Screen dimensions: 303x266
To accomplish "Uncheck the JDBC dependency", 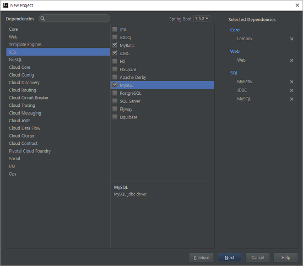I will coord(115,53).
